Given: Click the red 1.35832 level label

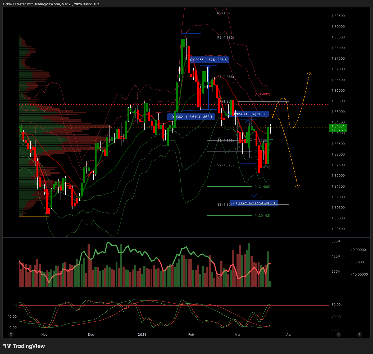Looking at the screenshot, I should coord(262,94).
